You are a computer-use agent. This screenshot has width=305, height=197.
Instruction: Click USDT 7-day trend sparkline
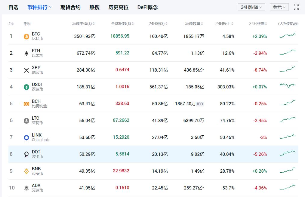tap(288, 86)
